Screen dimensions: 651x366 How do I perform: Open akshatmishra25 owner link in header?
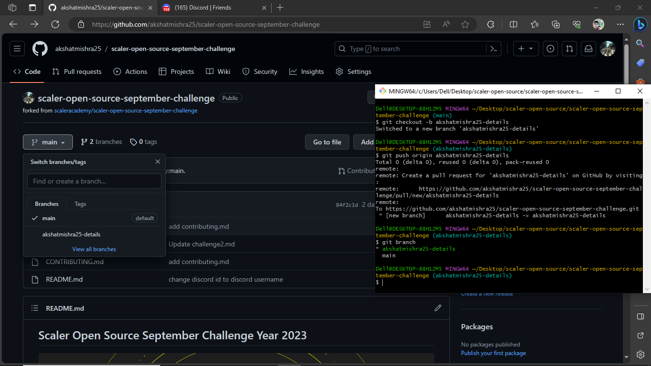78,49
